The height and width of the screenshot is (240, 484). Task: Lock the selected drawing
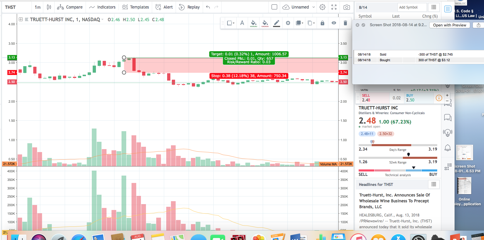click(x=322, y=23)
